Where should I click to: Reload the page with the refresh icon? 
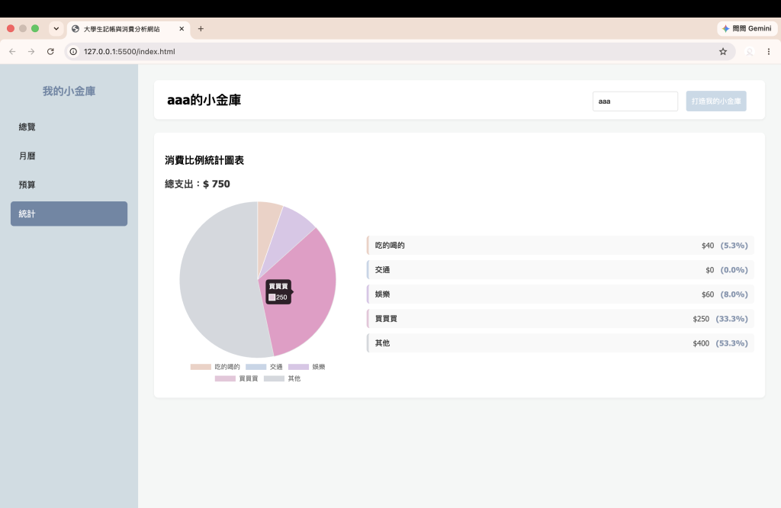pyautogui.click(x=50, y=51)
